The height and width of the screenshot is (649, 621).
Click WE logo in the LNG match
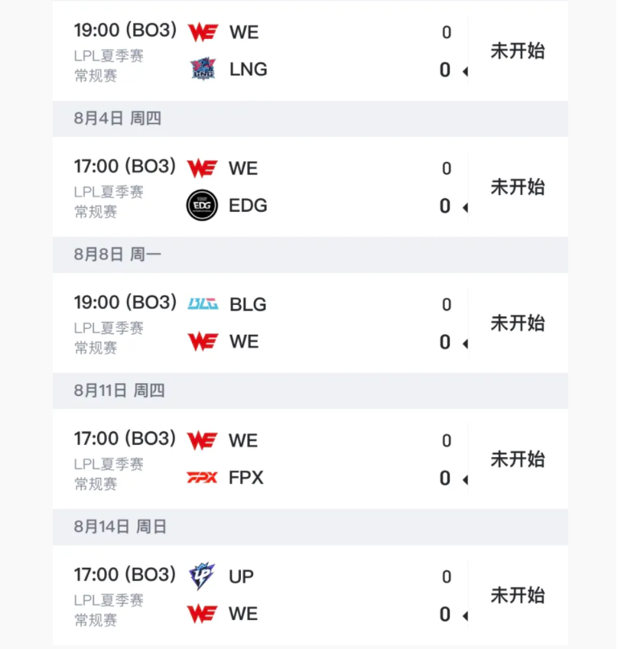pos(203,32)
